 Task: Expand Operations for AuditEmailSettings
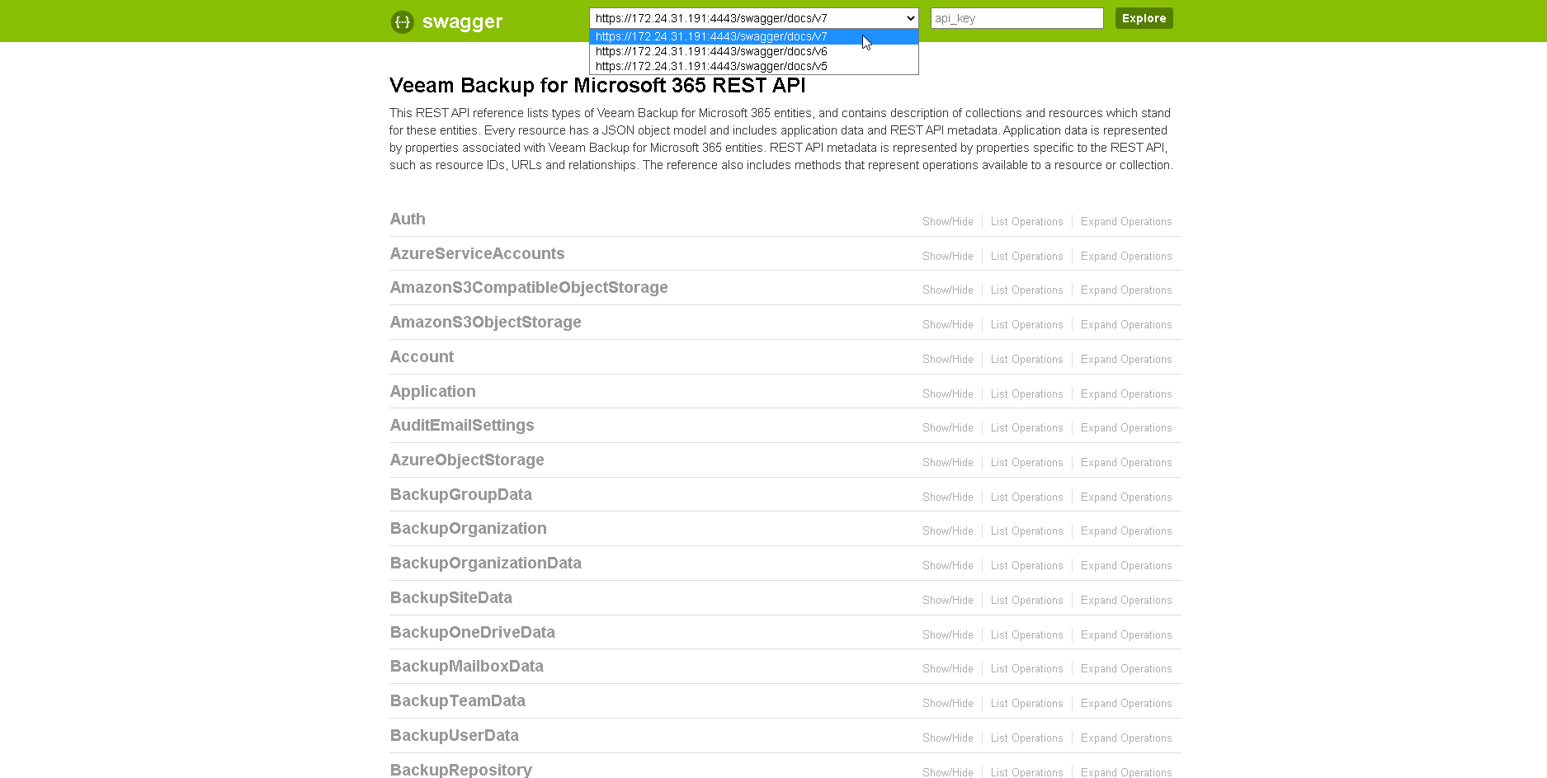(x=1126, y=428)
